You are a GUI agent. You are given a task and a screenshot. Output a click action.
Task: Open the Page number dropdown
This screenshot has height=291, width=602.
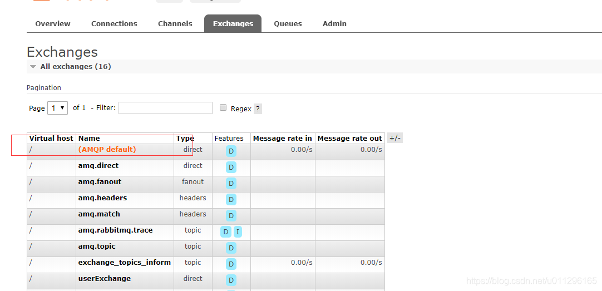[58, 108]
